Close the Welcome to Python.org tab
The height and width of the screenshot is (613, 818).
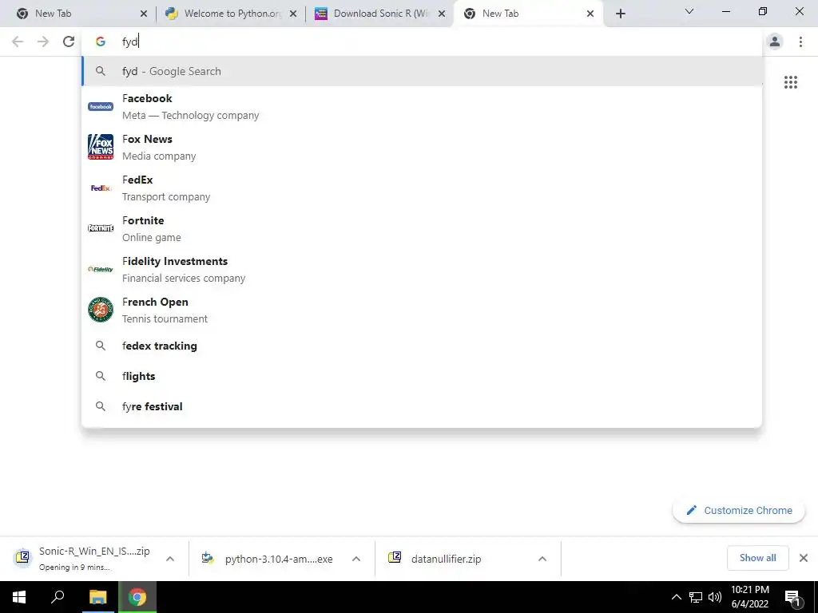(293, 14)
